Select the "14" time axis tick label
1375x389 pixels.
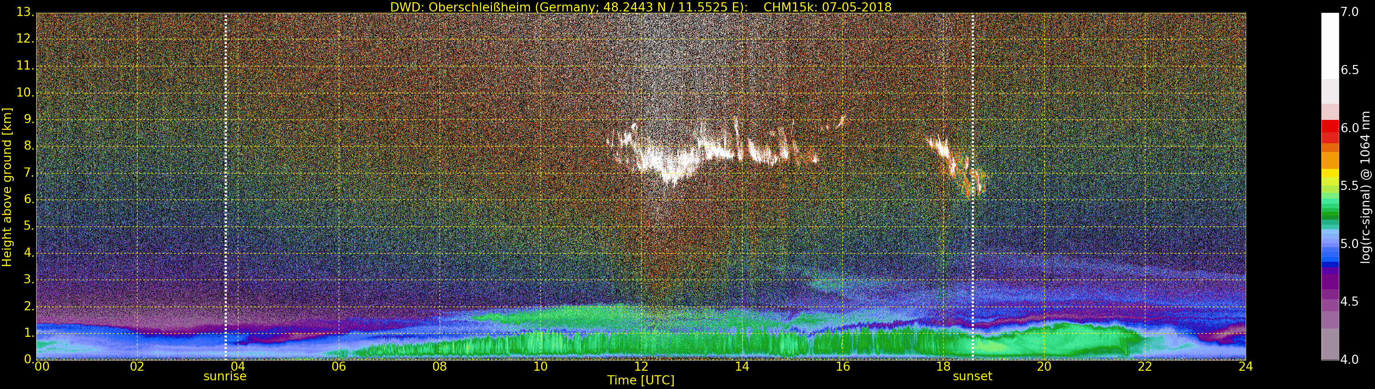(742, 366)
